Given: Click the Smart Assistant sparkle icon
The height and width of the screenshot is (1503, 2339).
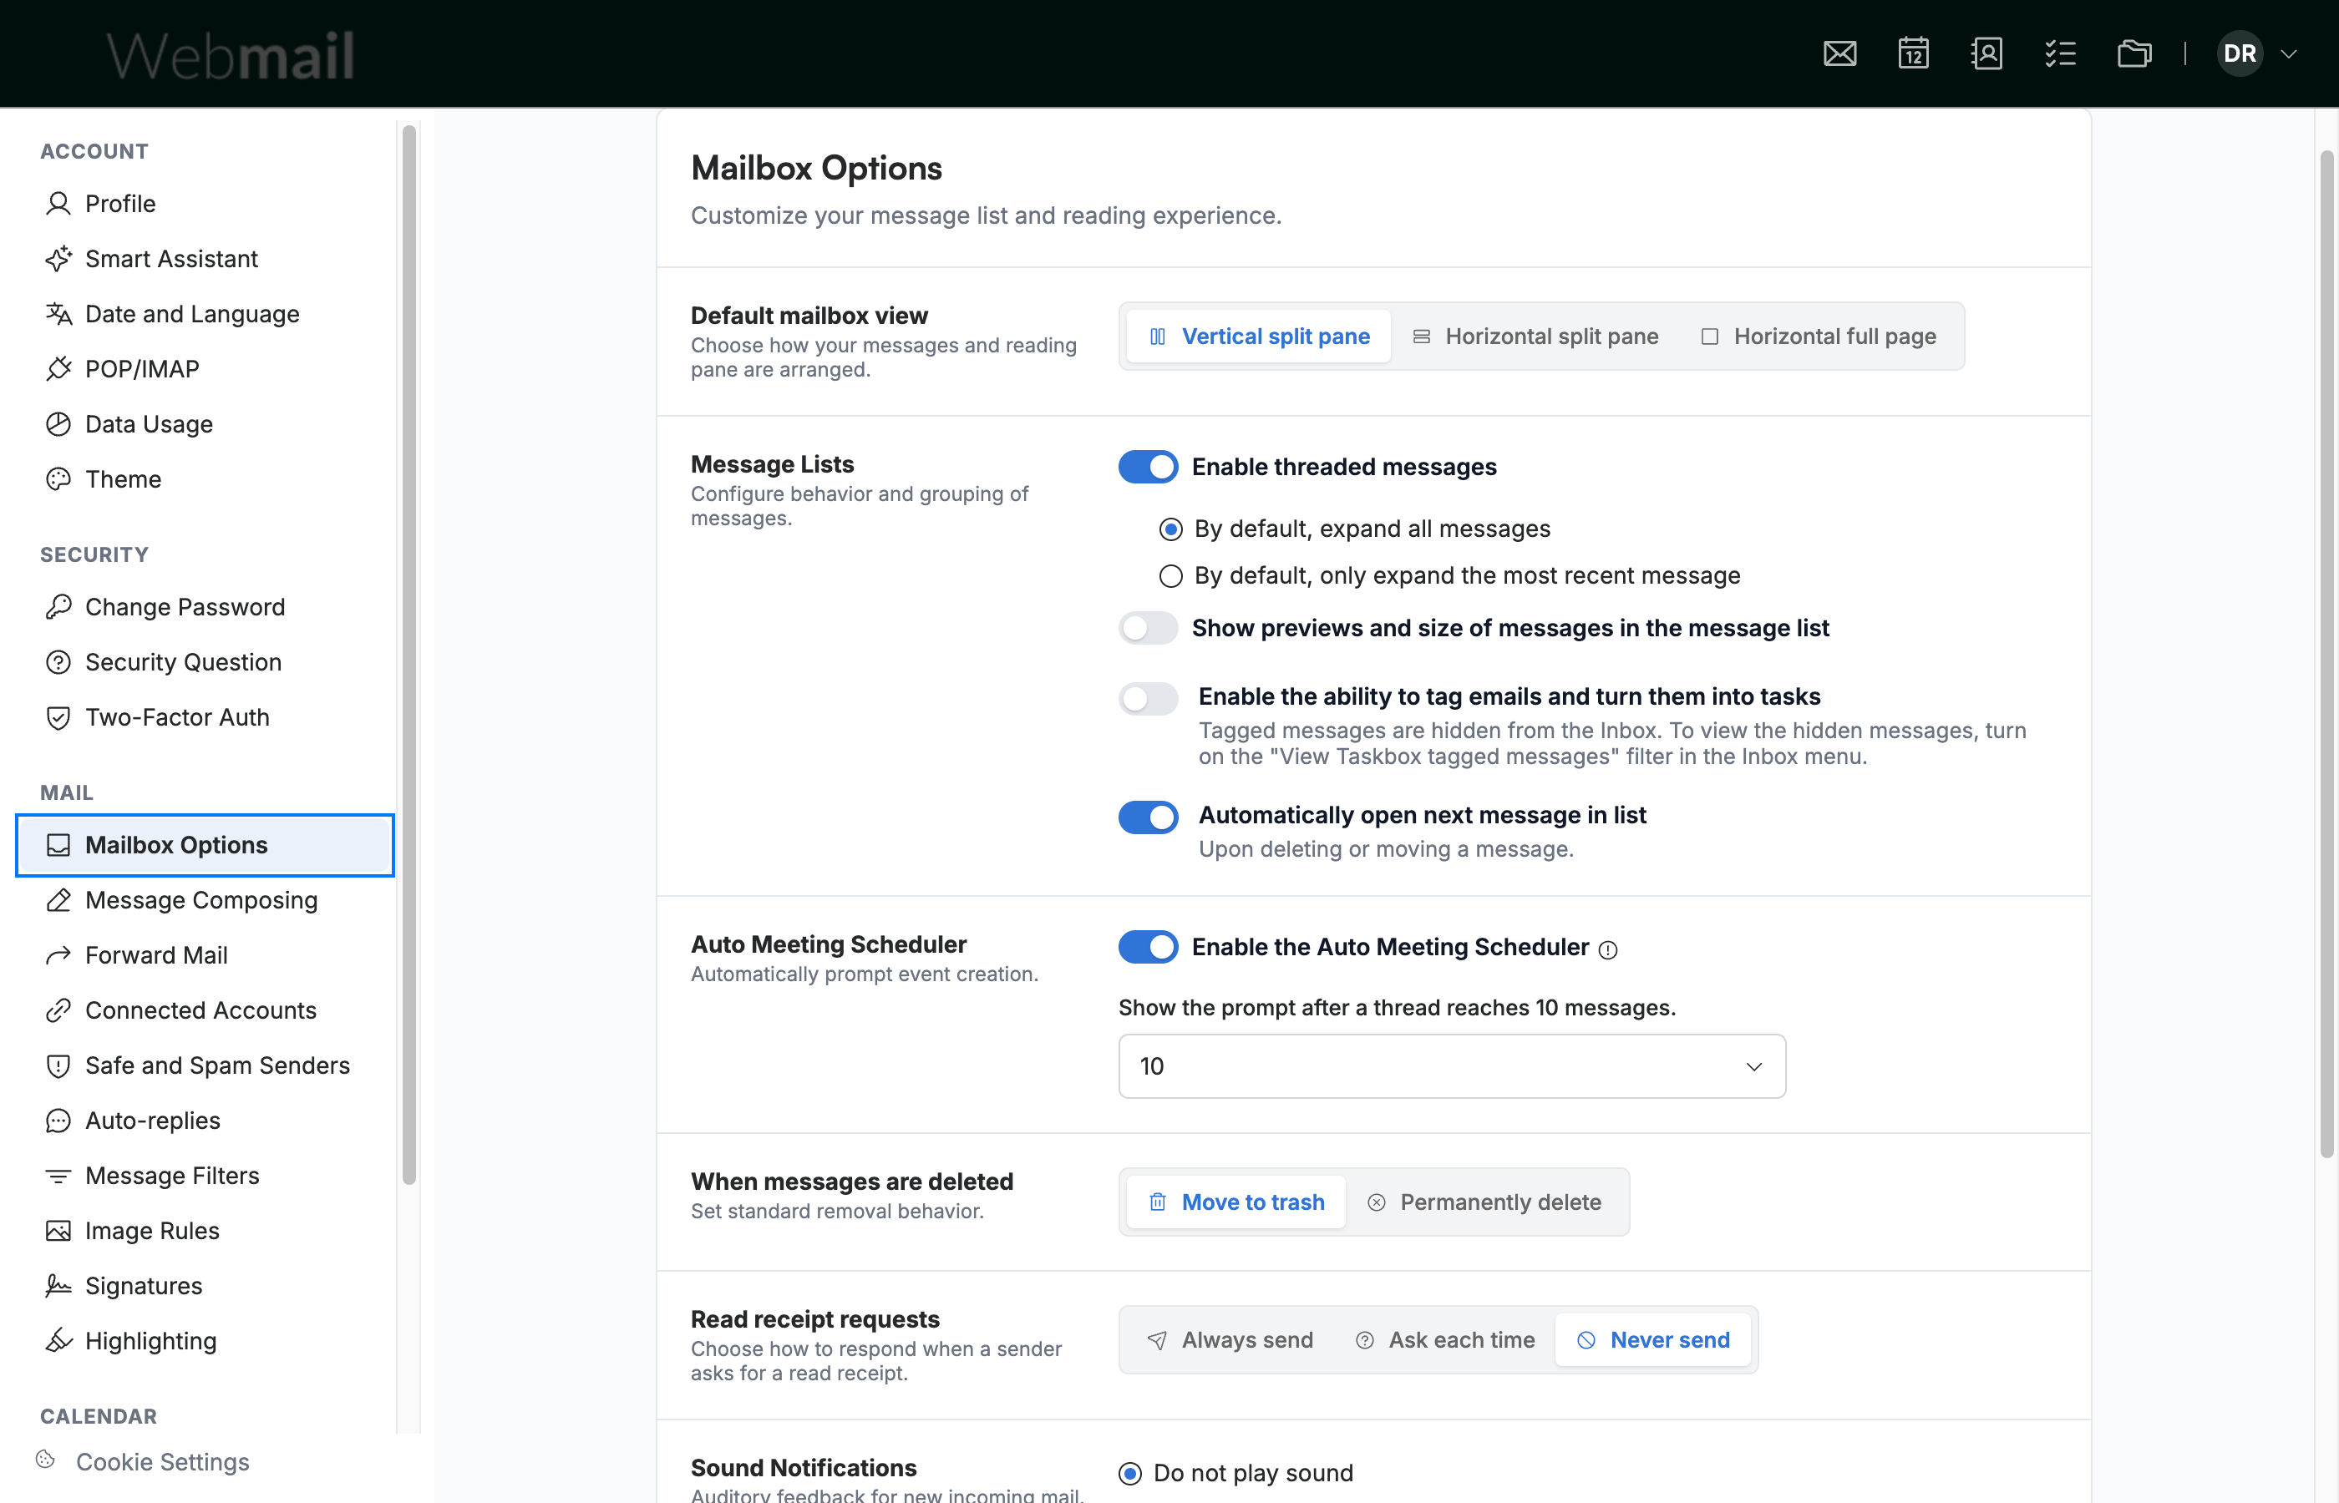Looking at the screenshot, I should 58,259.
